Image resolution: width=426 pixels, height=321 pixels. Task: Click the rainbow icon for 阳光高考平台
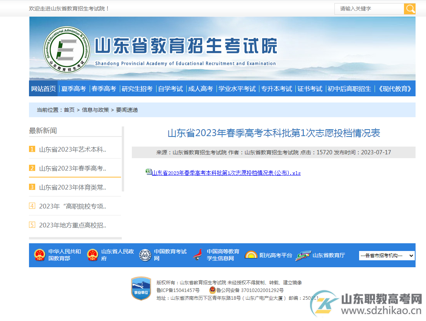251,255
